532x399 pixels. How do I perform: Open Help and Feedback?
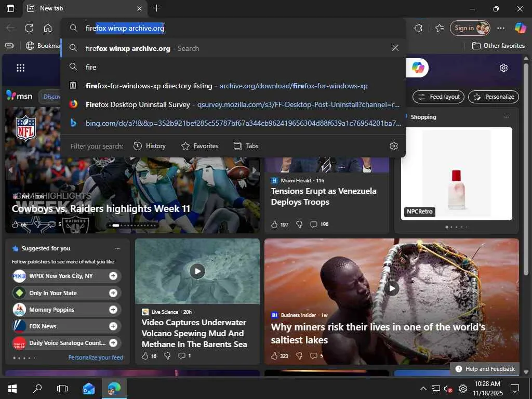(485, 369)
